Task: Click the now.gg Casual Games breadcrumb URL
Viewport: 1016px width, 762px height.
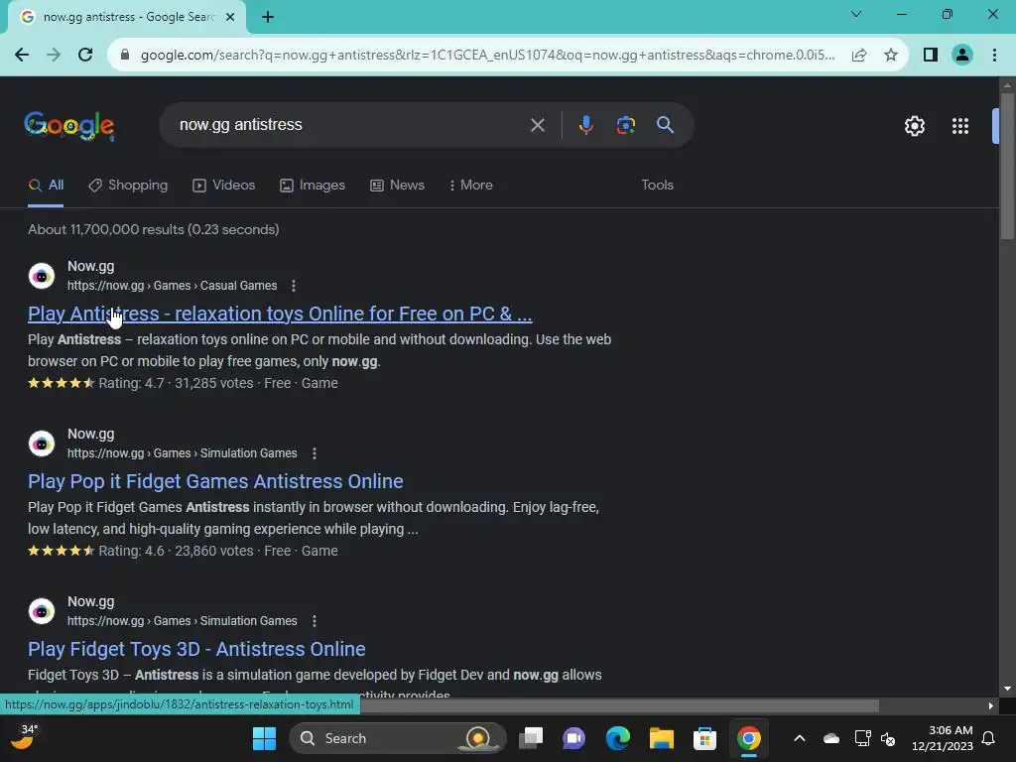Action: (x=173, y=286)
